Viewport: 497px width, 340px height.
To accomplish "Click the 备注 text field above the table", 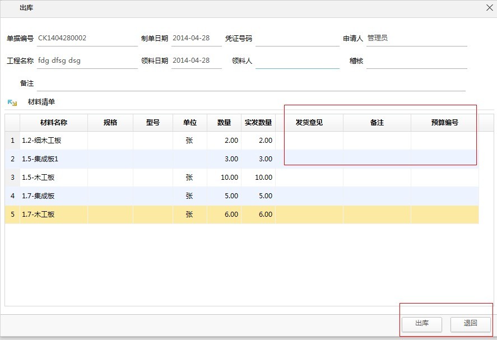I will coord(250,83).
